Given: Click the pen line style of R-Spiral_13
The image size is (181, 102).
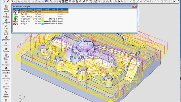Looking at the screenshot, I should tap(46, 19).
